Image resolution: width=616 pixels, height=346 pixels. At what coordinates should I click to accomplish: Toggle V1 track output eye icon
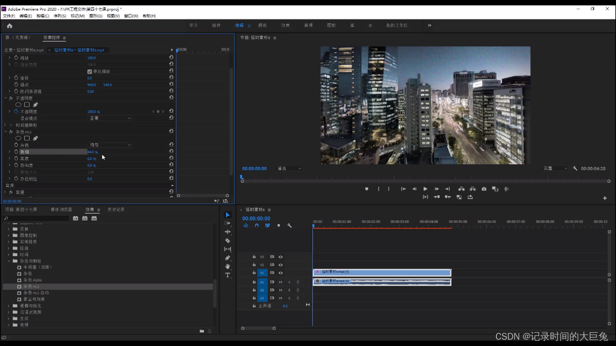point(280,273)
